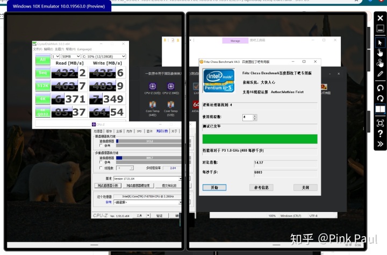This screenshot has height=255, width=387.
Task: Click the green Fritz progress bar
Action: (x=260, y=139)
